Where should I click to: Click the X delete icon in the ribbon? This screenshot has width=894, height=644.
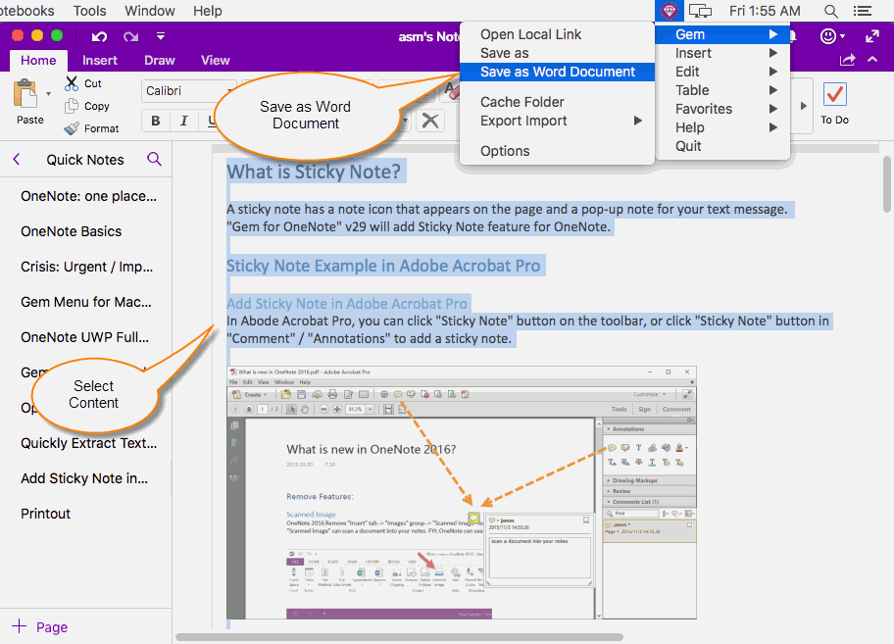[x=430, y=121]
